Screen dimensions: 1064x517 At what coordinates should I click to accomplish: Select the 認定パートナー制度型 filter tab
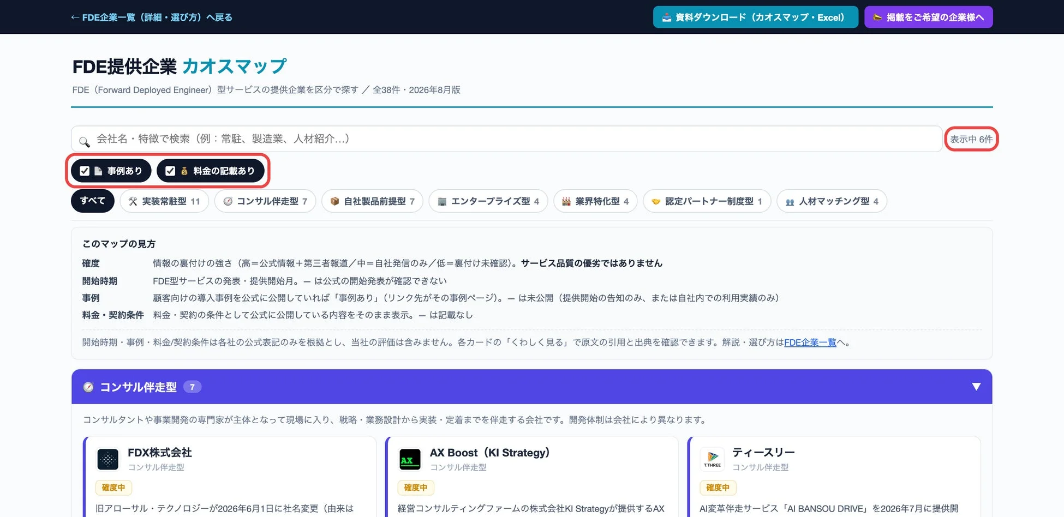tap(707, 201)
